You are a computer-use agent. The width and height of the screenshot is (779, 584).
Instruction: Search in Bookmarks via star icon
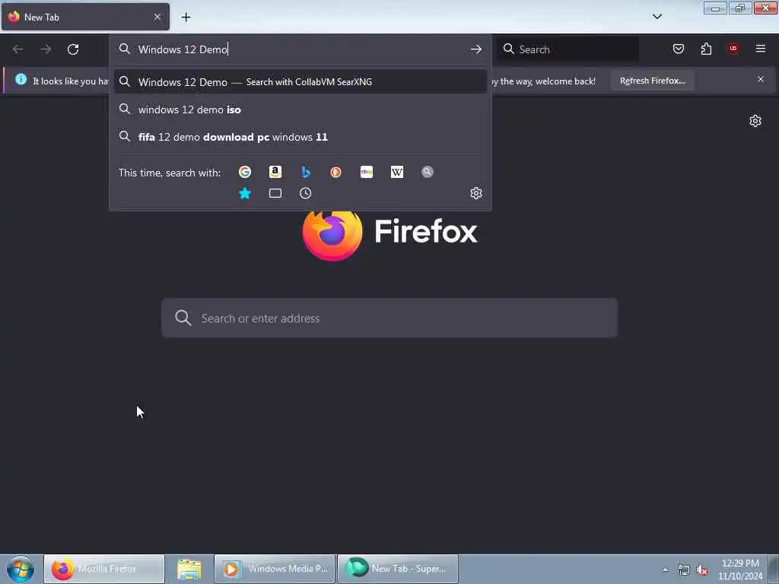[x=244, y=193]
